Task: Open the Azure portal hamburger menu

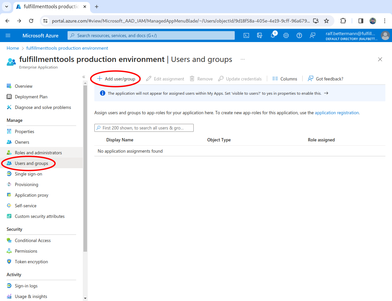Action: click(x=8, y=35)
